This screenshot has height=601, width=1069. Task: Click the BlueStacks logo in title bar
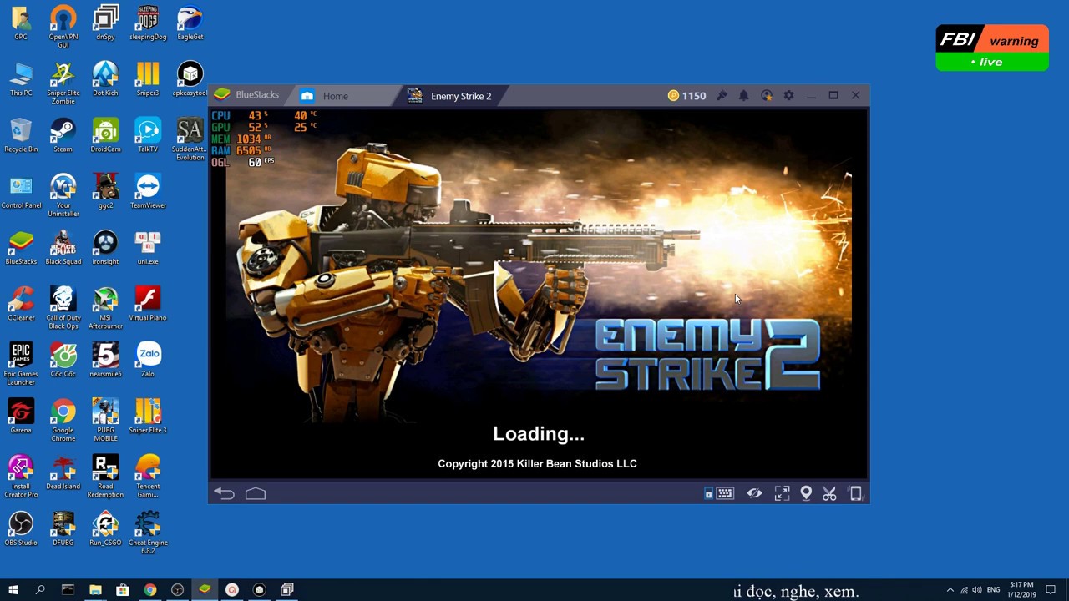[x=222, y=95]
